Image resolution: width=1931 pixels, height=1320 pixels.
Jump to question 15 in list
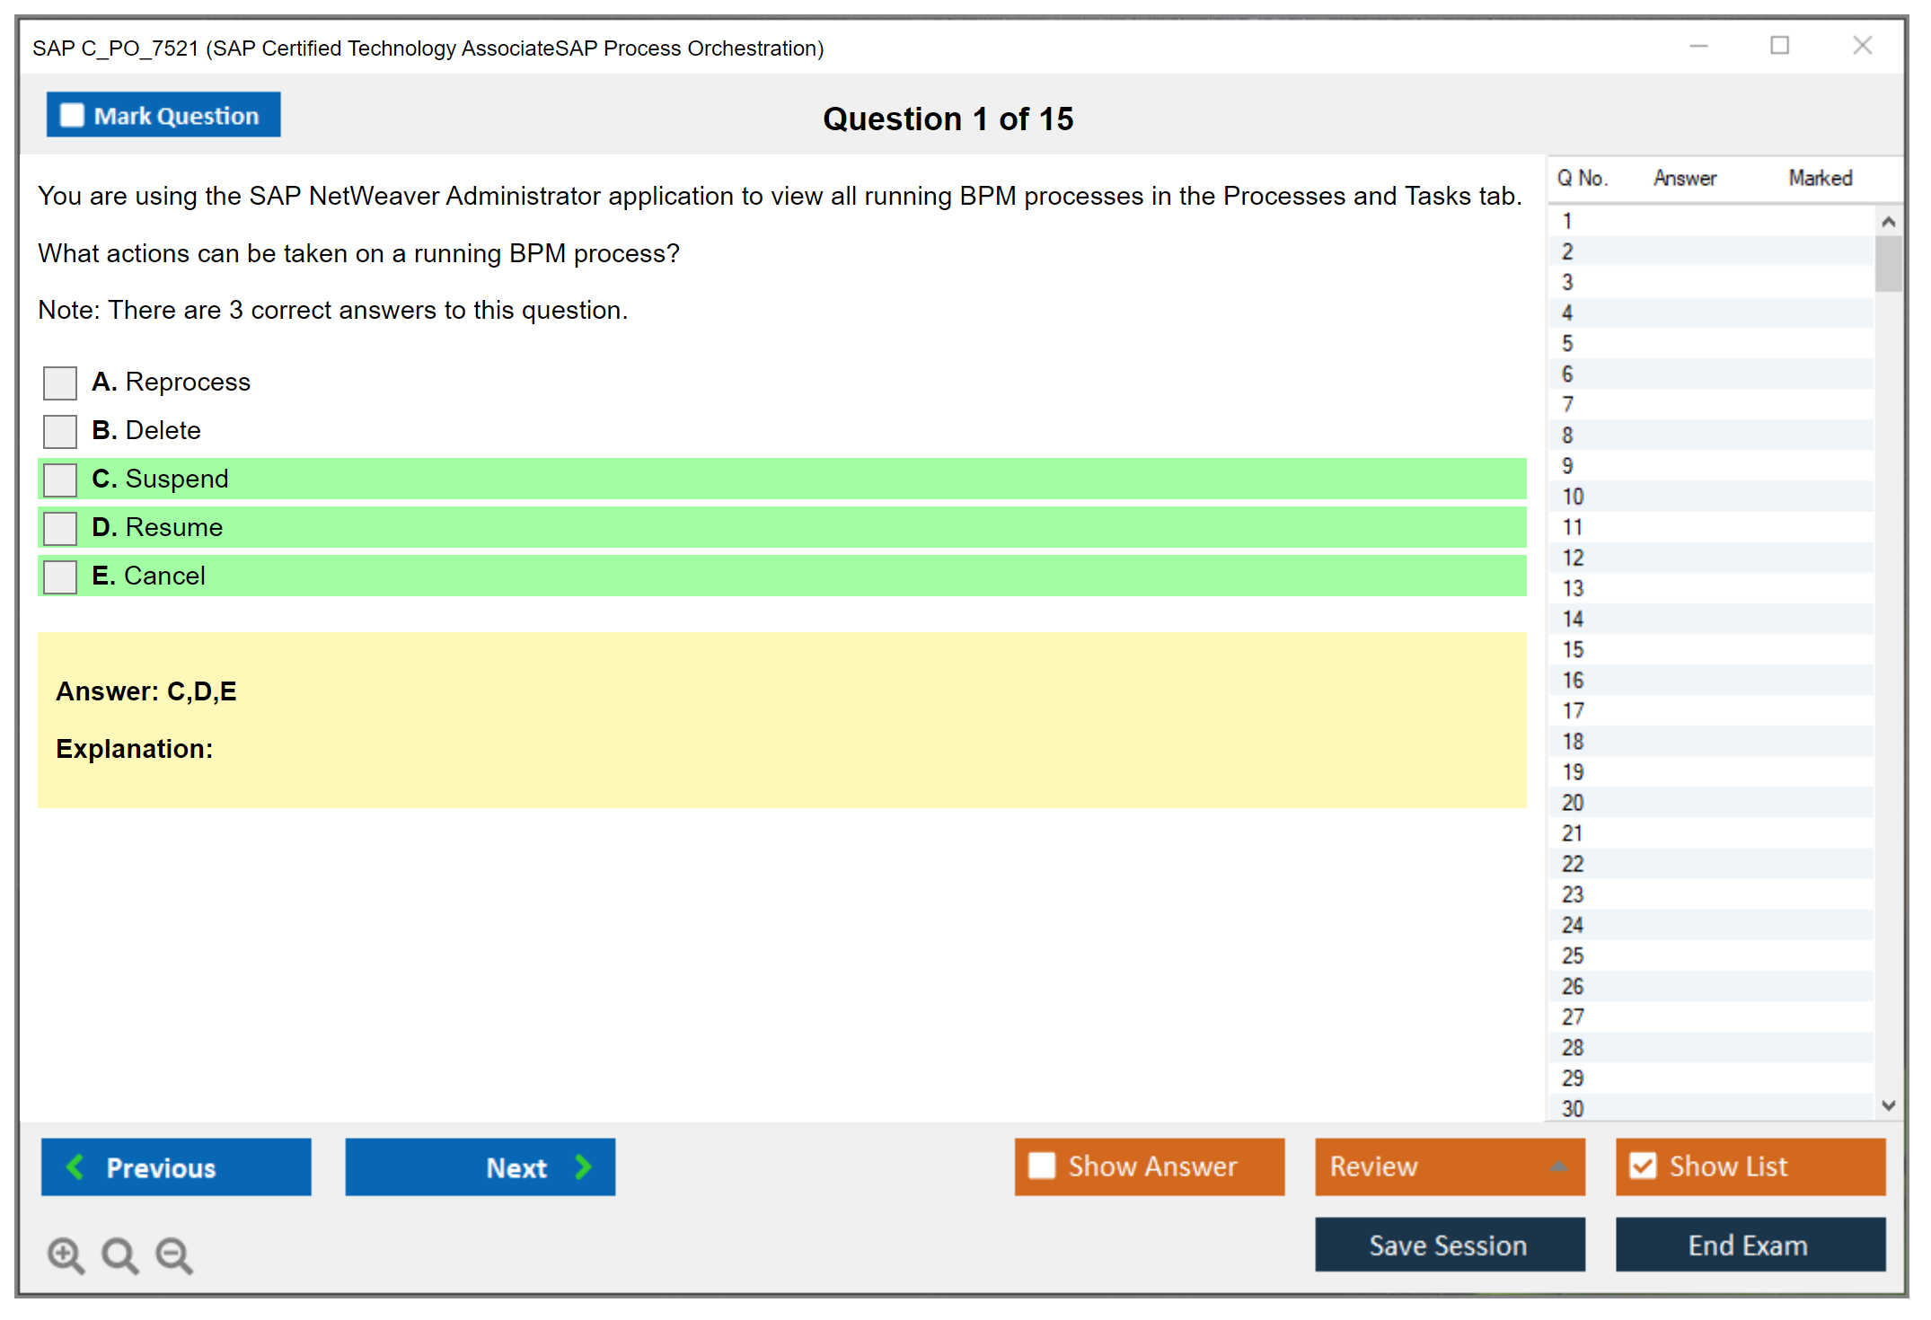coord(1573,650)
